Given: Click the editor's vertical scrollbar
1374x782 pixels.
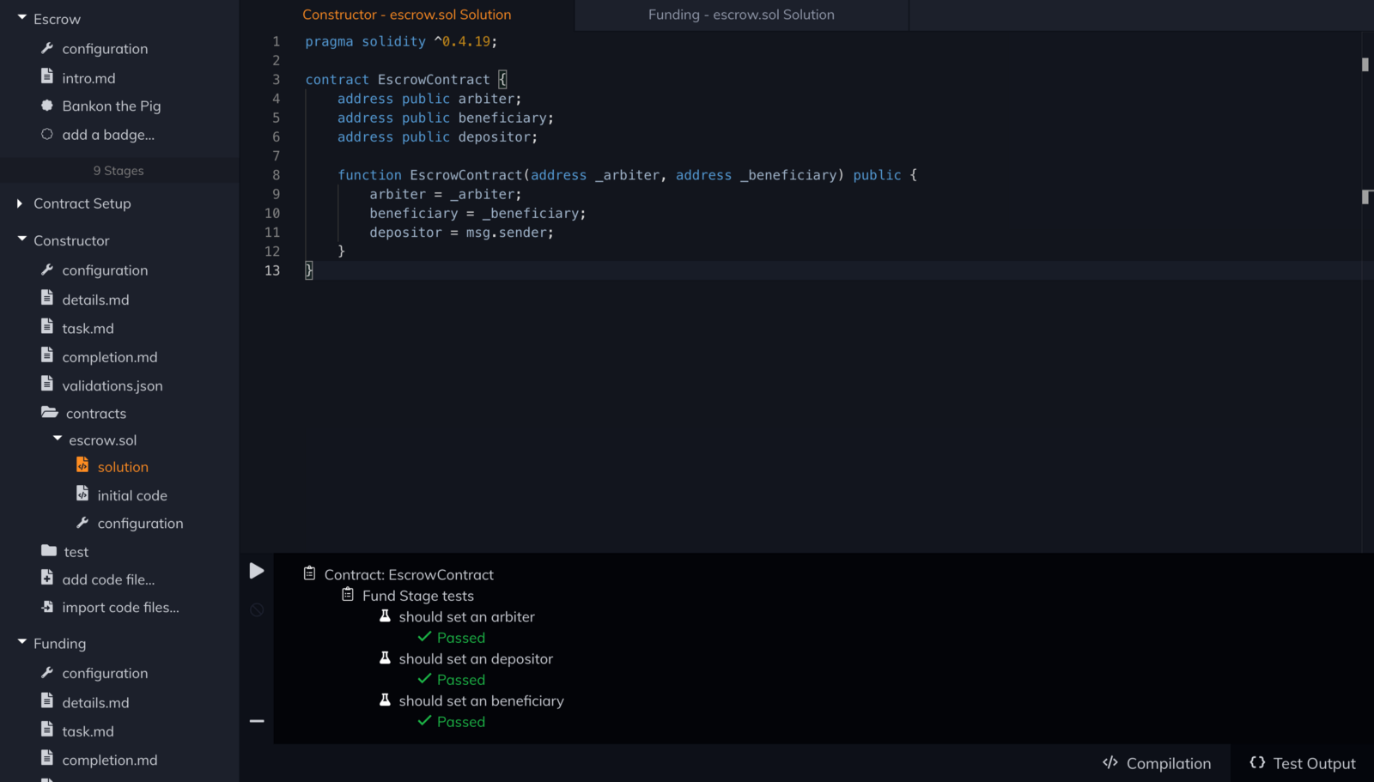Looking at the screenshot, I should (x=1366, y=60).
